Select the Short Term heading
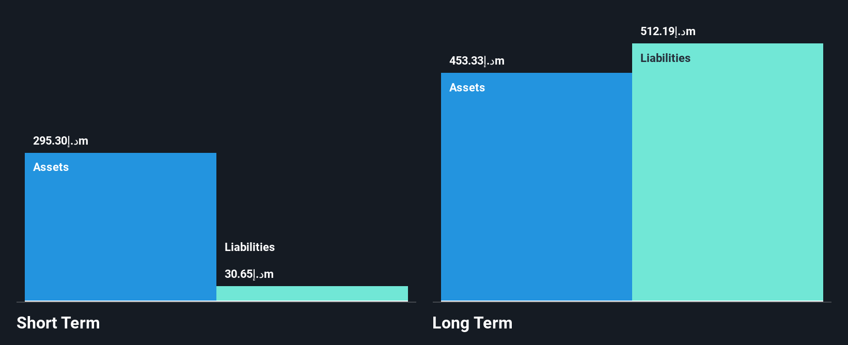 pyautogui.click(x=58, y=323)
